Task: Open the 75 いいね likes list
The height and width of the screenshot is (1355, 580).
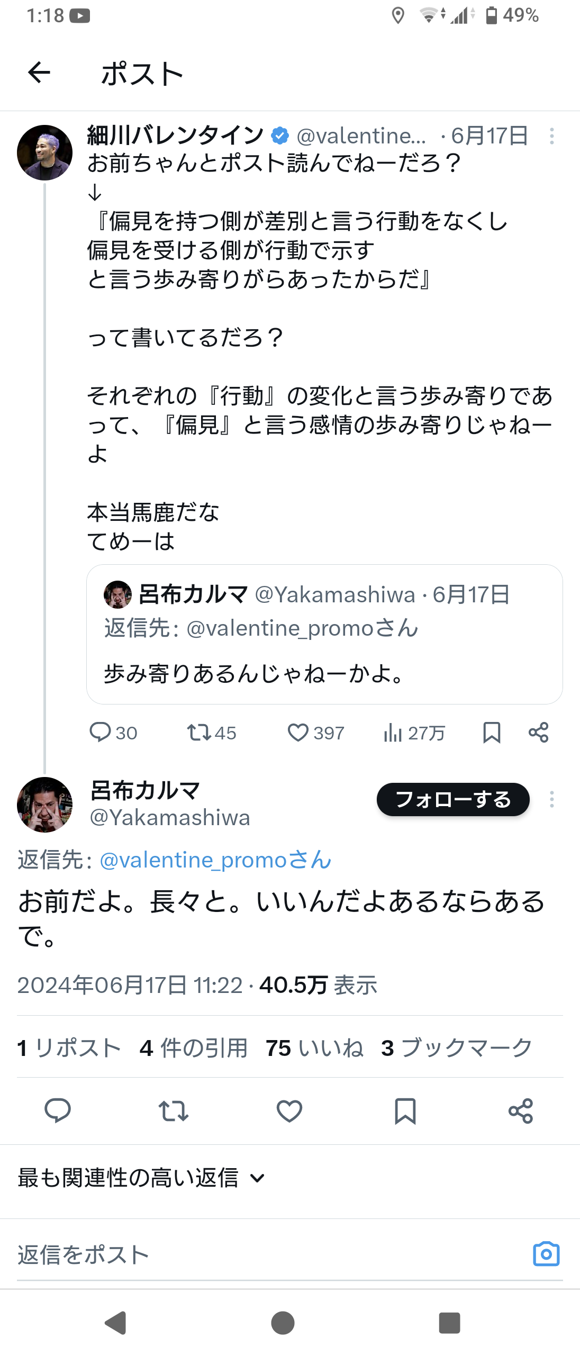Action: [314, 1048]
